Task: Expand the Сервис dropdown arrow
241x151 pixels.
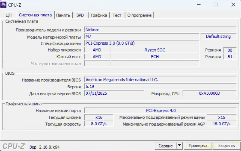Action: tap(180, 146)
